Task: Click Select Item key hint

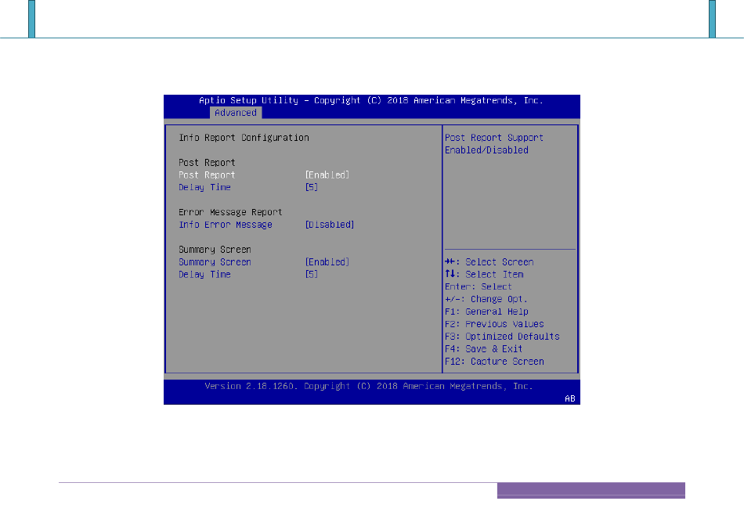Action: (x=484, y=275)
